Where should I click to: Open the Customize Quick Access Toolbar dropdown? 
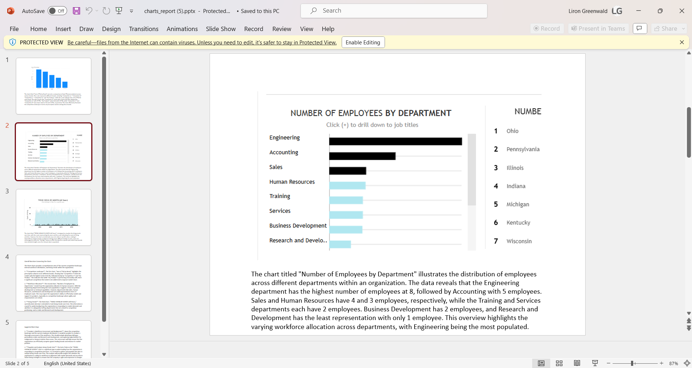[x=131, y=11]
